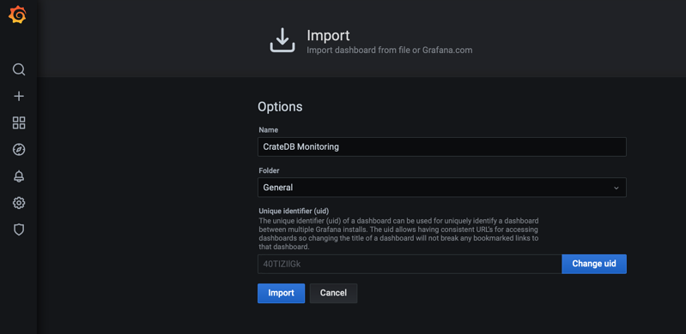686x334 pixels.
Task: Open the Alerting bell icon
Action: pyautogui.click(x=19, y=176)
